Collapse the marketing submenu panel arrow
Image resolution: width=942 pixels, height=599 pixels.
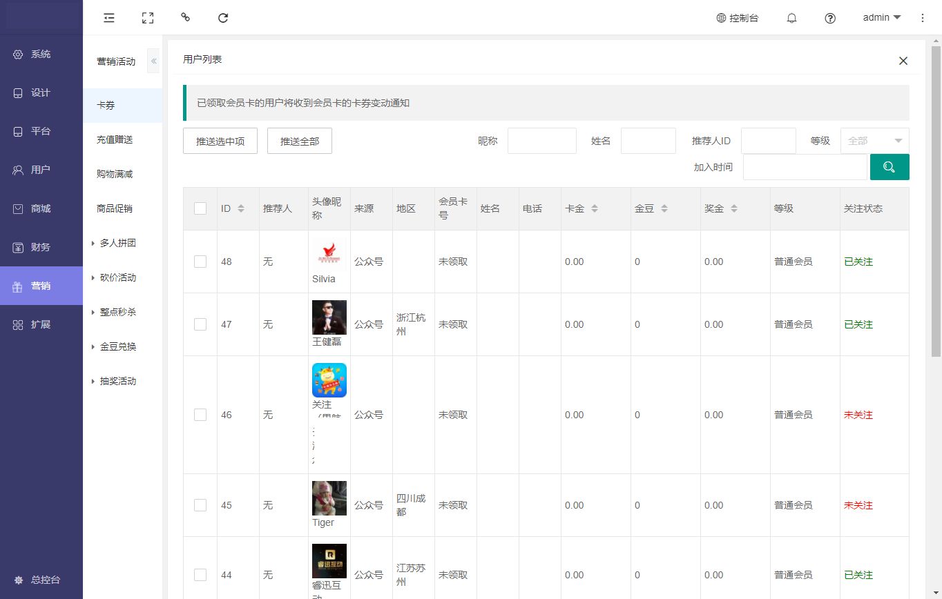pyautogui.click(x=153, y=61)
